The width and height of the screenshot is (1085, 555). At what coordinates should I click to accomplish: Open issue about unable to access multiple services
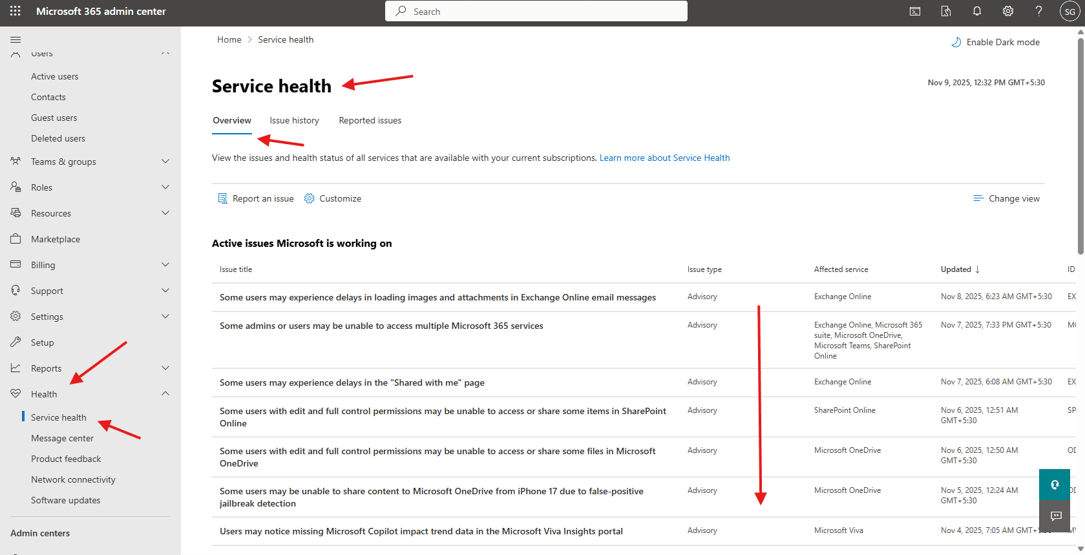381,326
